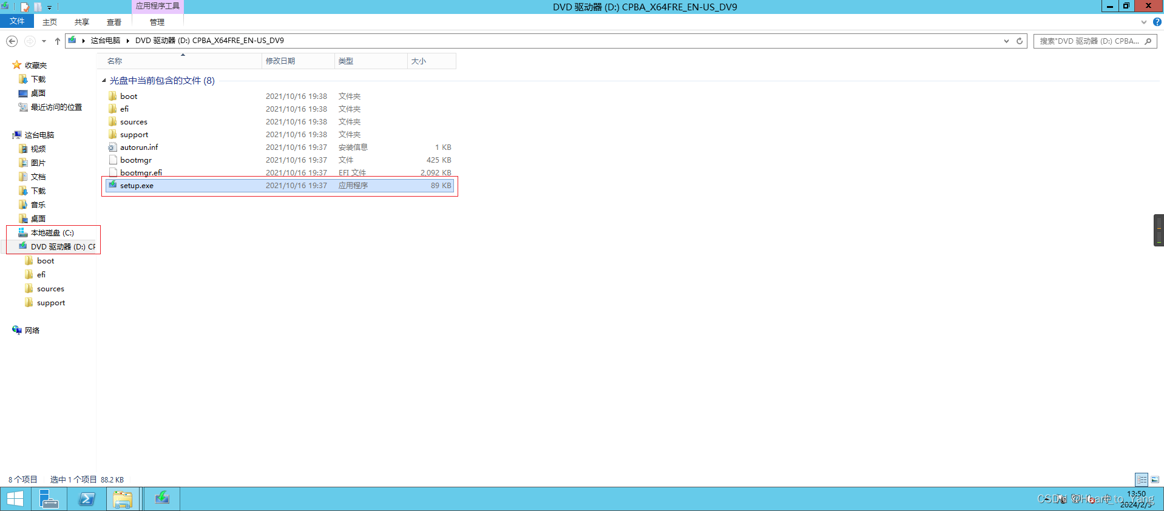Open the Help question mark icon

(x=1157, y=22)
